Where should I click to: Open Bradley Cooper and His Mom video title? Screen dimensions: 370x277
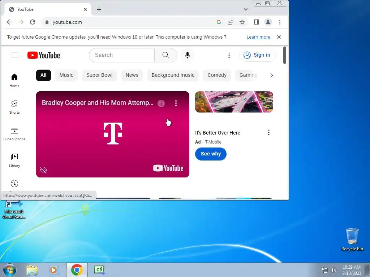click(x=98, y=103)
